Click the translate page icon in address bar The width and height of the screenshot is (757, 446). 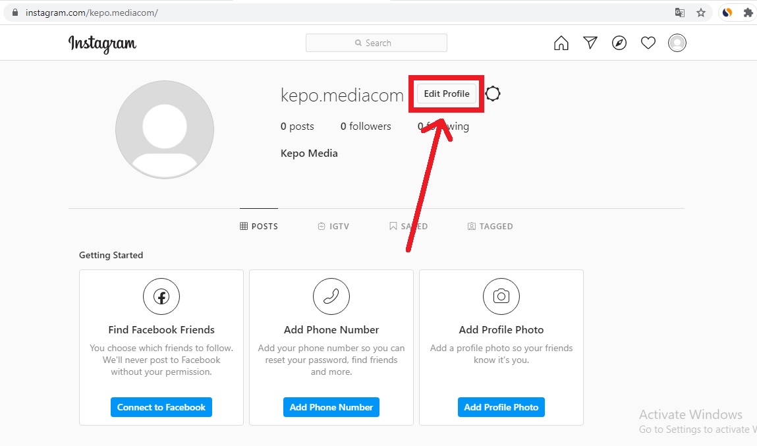tap(680, 13)
